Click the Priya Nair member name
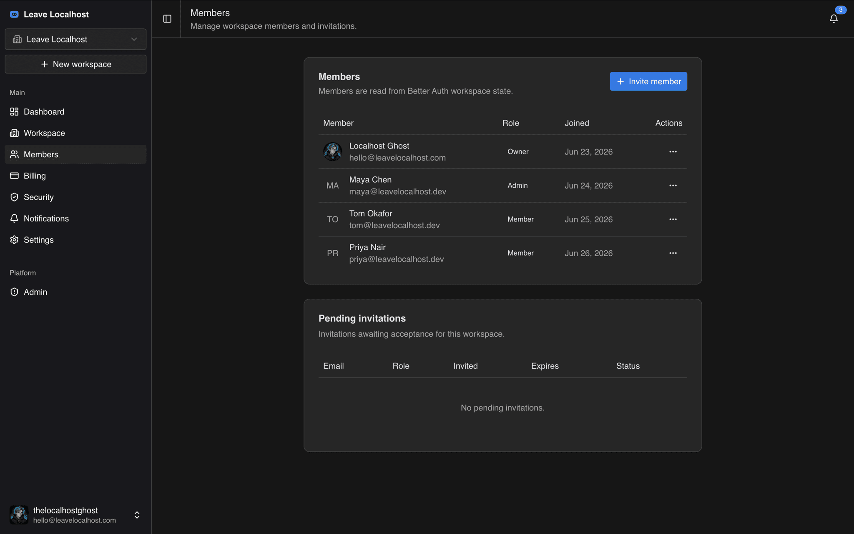Screen dimensions: 854x534 (x=367, y=247)
